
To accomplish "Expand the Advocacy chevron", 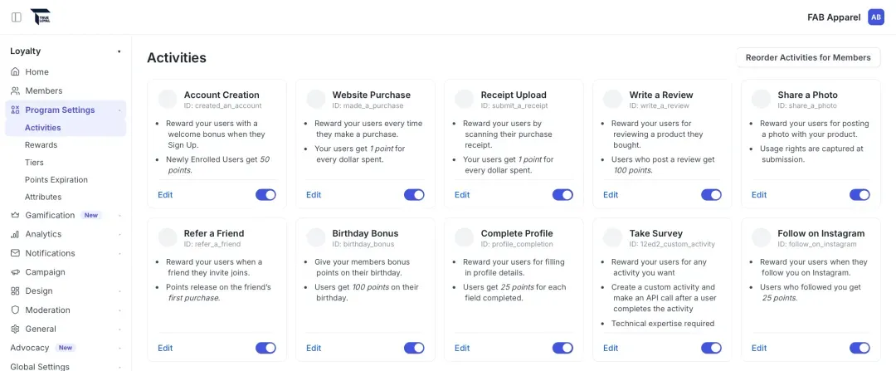I will [x=119, y=348].
